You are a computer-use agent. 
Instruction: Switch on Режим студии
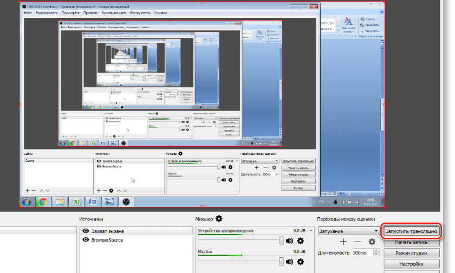(411, 253)
